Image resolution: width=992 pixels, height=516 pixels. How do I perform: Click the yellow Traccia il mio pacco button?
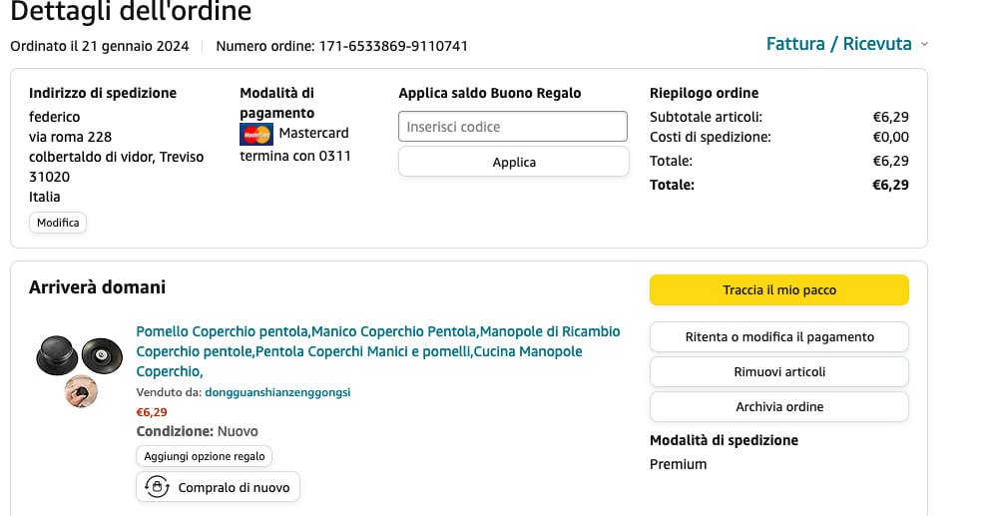coord(778,290)
